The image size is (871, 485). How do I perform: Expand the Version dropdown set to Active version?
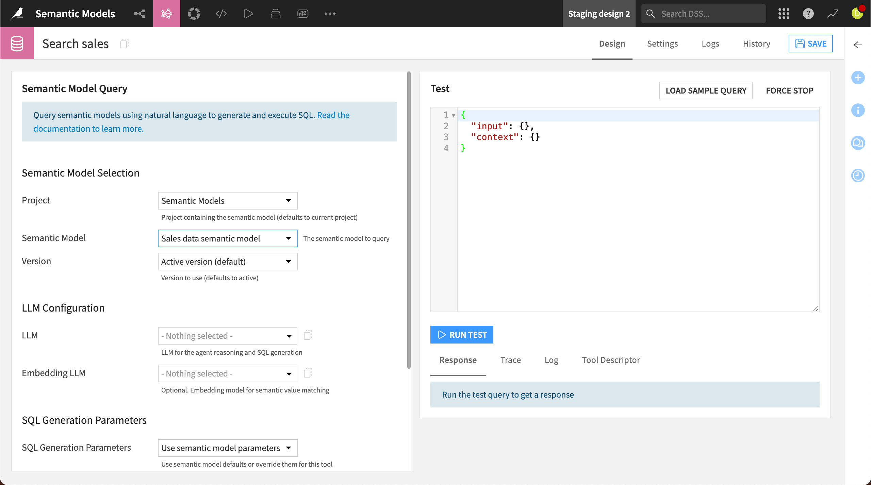pyautogui.click(x=228, y=262)
